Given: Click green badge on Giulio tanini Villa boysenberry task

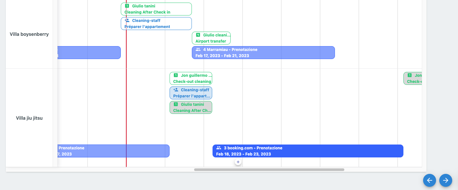Looking at the screenshot, I should tap(127, 6).
